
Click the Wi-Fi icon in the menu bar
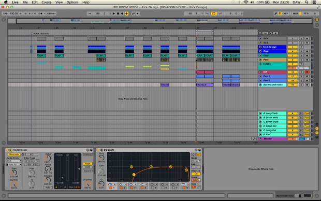[x=245, y=2]
